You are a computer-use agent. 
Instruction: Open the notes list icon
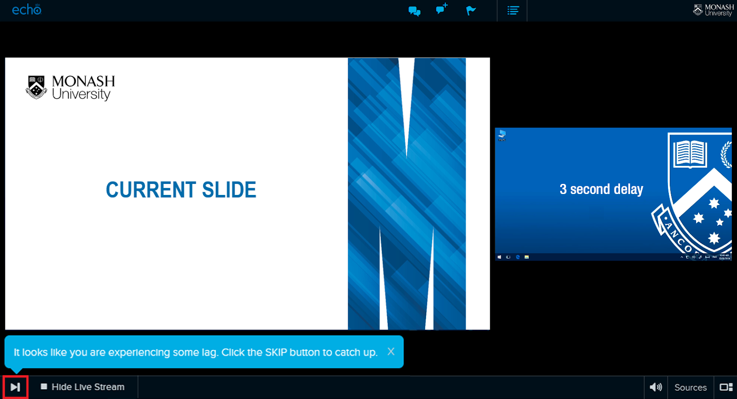coord(513,11)
